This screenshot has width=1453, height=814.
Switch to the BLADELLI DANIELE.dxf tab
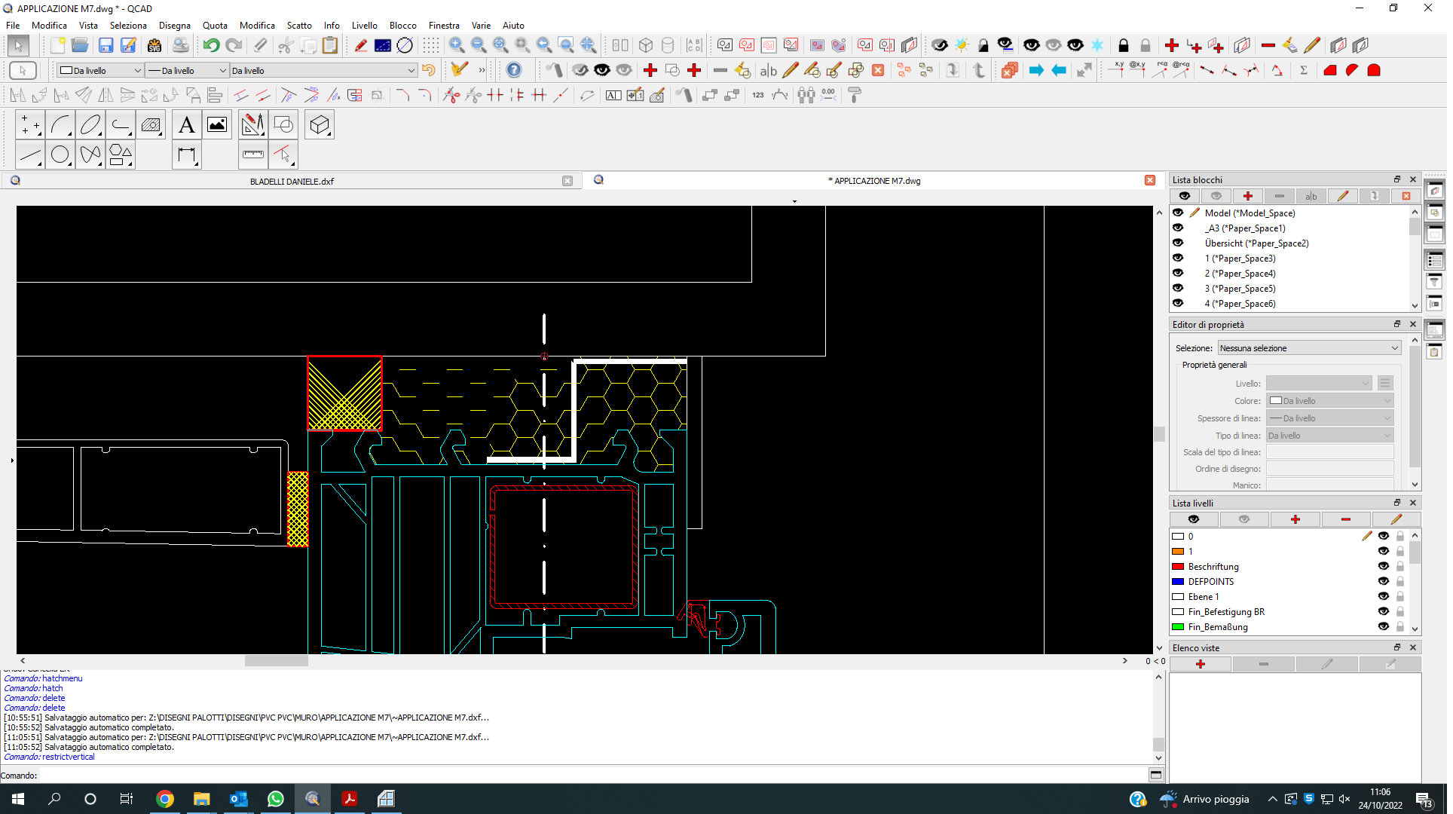pyautogui.click(x=292, y=181)
